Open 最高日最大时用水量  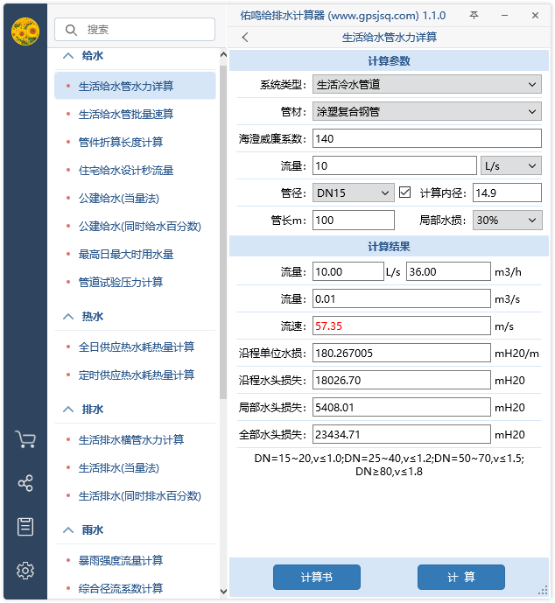[126, 254]
